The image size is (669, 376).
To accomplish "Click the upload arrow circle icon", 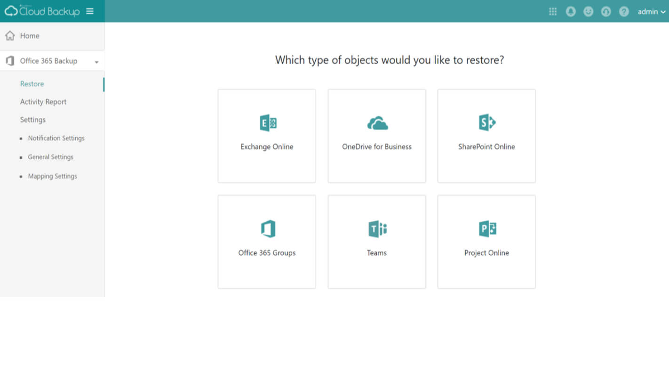I will point(606,12).
